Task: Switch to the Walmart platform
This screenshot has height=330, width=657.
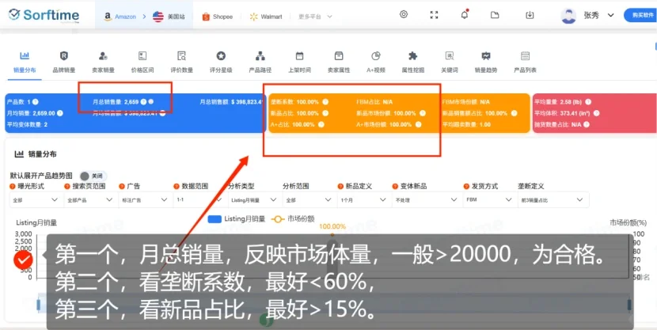Action: [266, 17]
